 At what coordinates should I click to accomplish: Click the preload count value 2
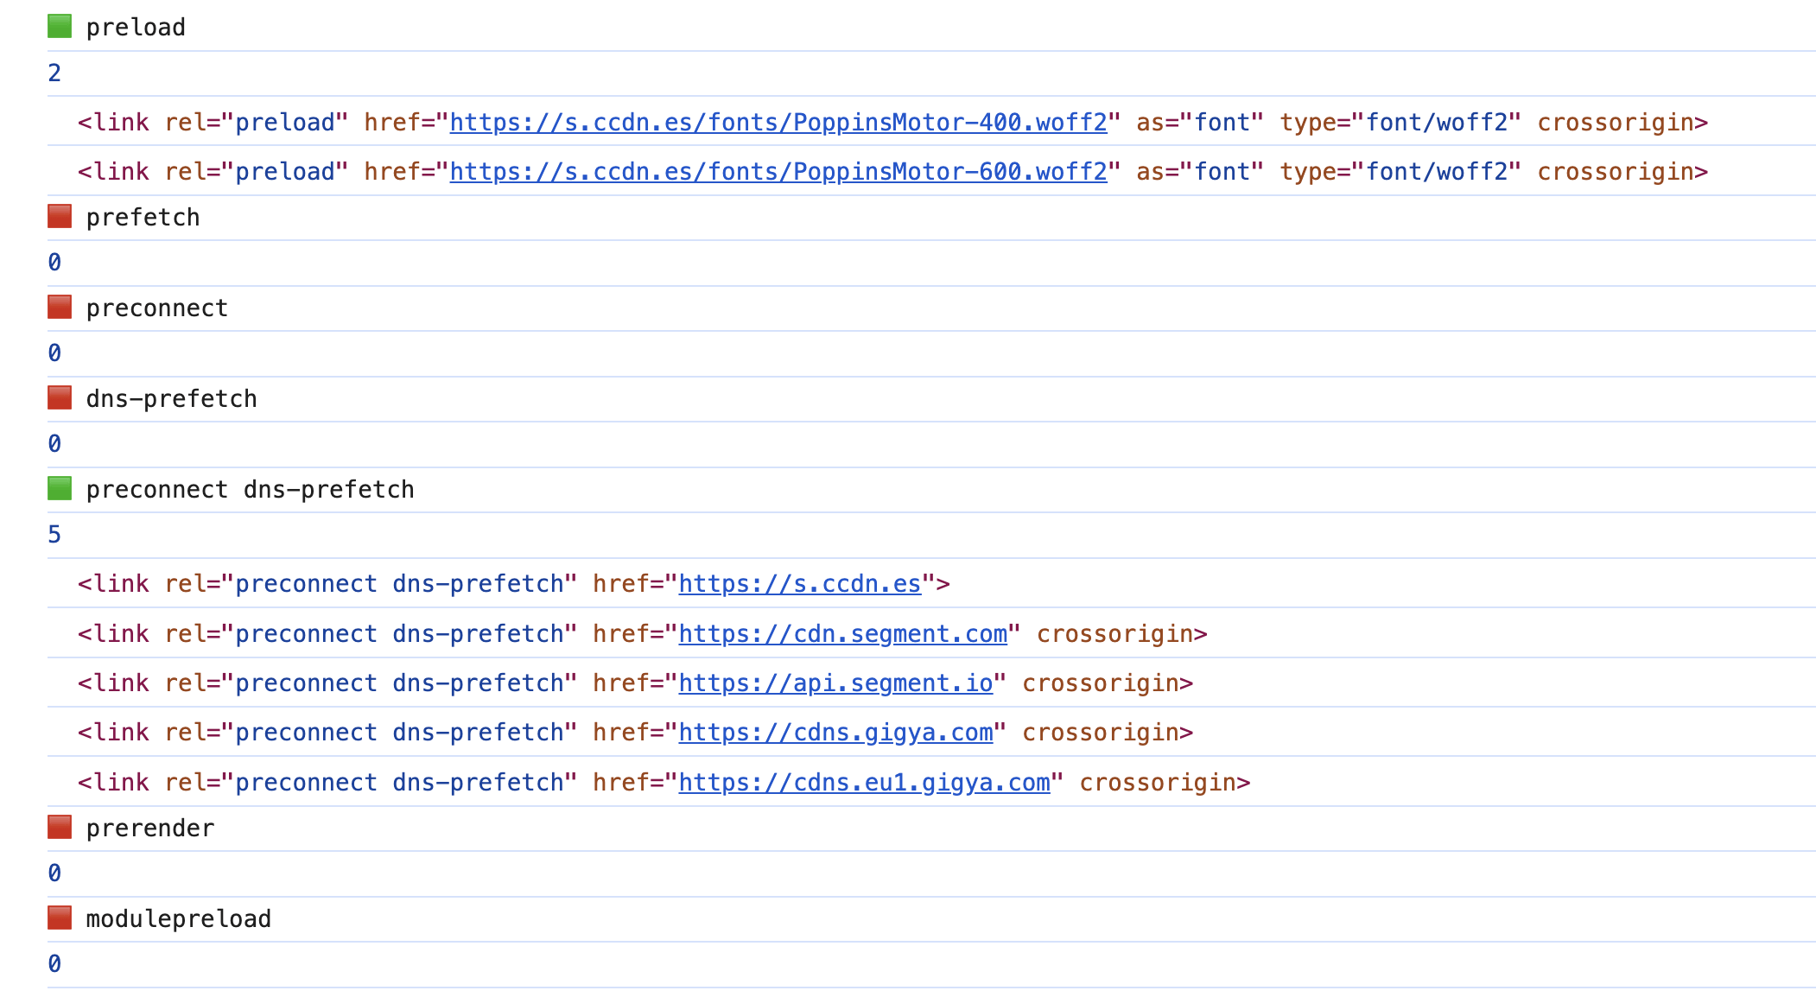coord(54,73)
